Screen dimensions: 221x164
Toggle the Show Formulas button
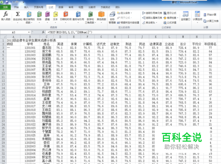click(170, 13)
